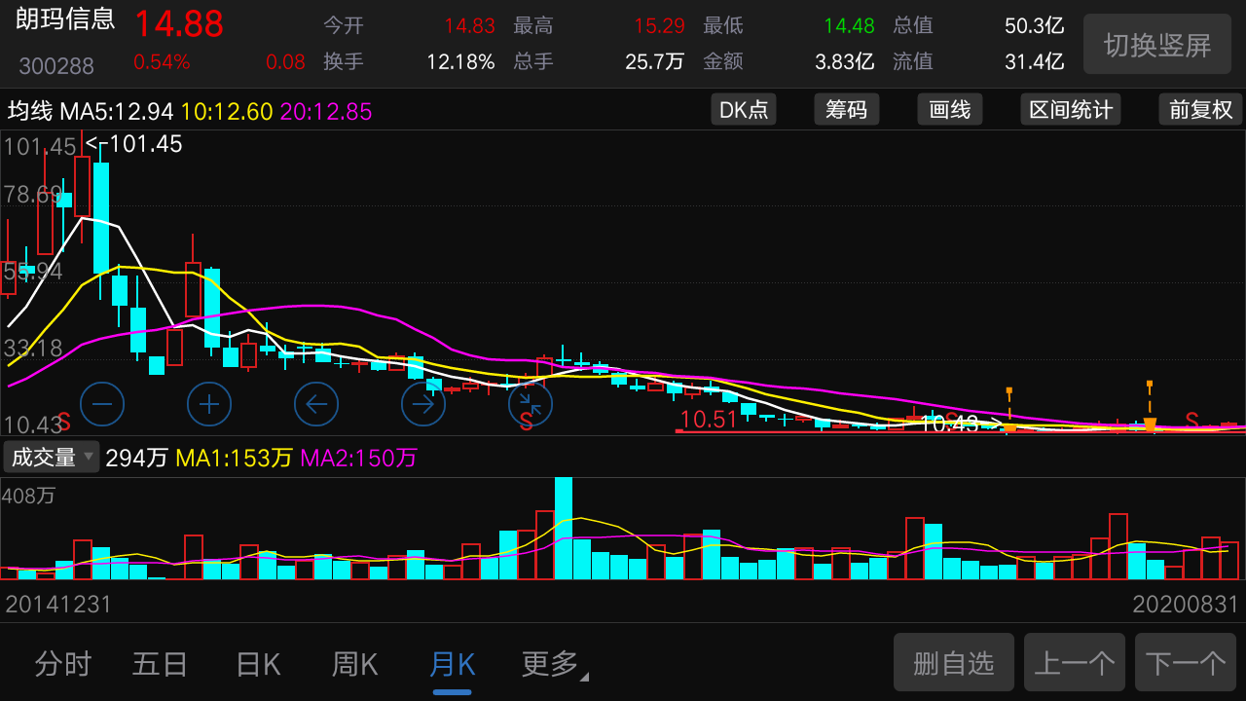This screenshot has height=701, width=1246.
Task: Tap turnover rate 12.18%
Action: click(460, 62)
